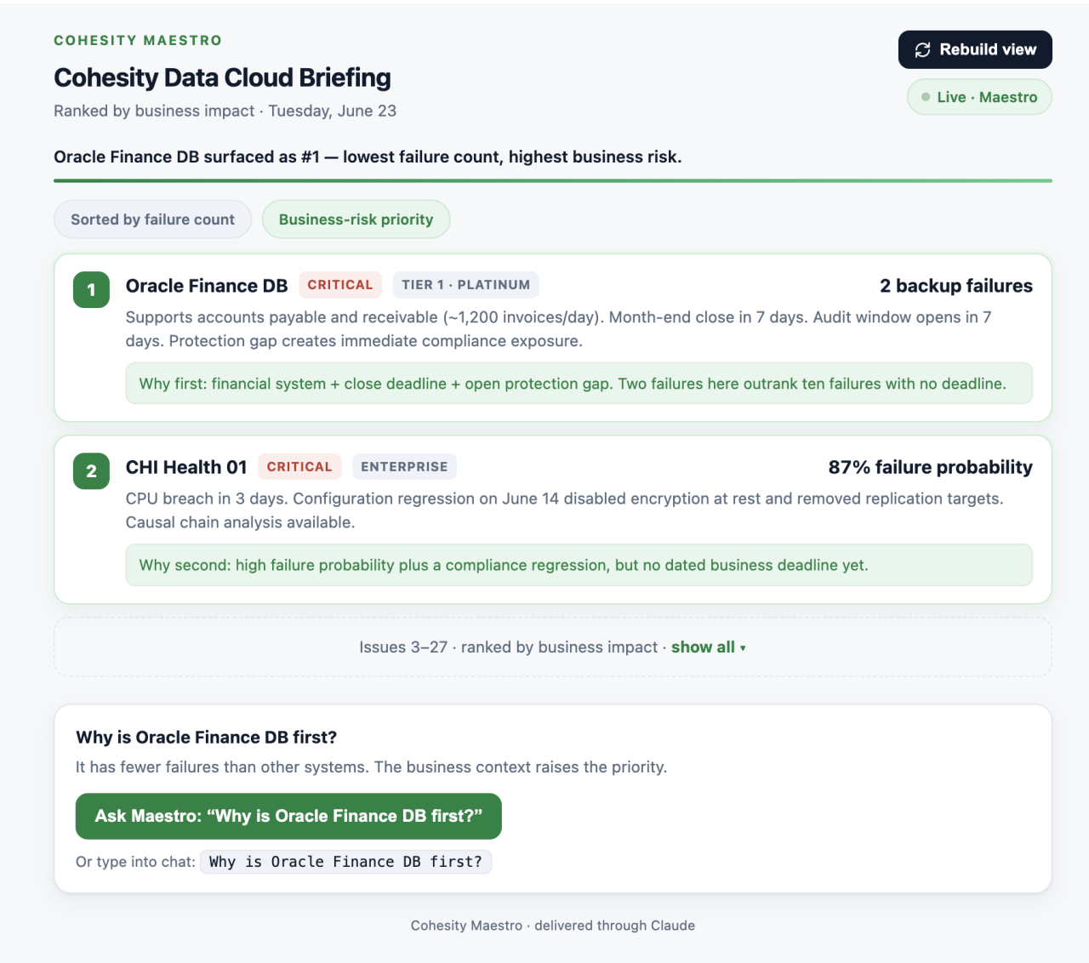1089x963 pixels.
Task: Click the 2 backup failures metric
Action: pyautogui.click(x=956, y=286)
